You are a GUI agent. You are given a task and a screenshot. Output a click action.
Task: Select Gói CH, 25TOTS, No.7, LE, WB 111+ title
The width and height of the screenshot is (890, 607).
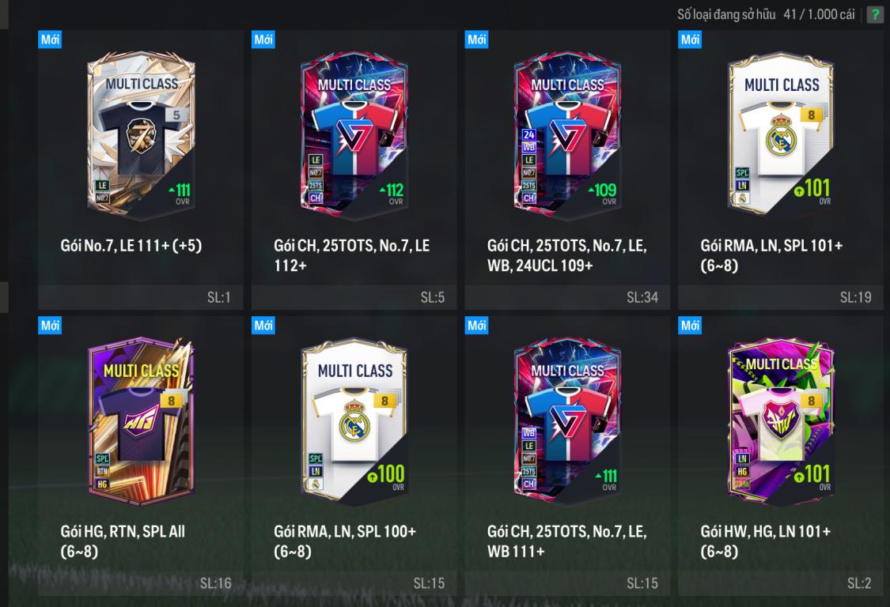[x=567, y=541]
